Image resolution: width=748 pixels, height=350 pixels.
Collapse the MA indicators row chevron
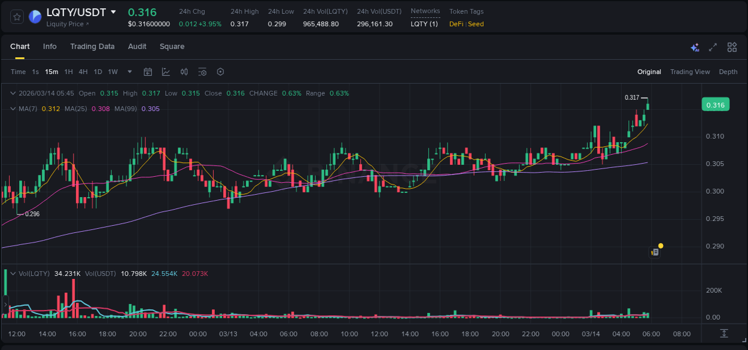point(13,109)
